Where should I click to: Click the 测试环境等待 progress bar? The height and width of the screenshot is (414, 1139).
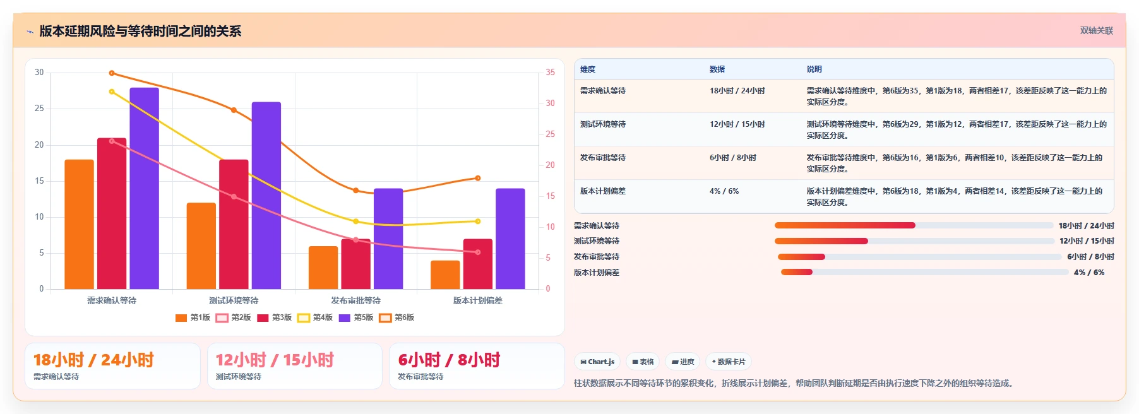[914, 241]
